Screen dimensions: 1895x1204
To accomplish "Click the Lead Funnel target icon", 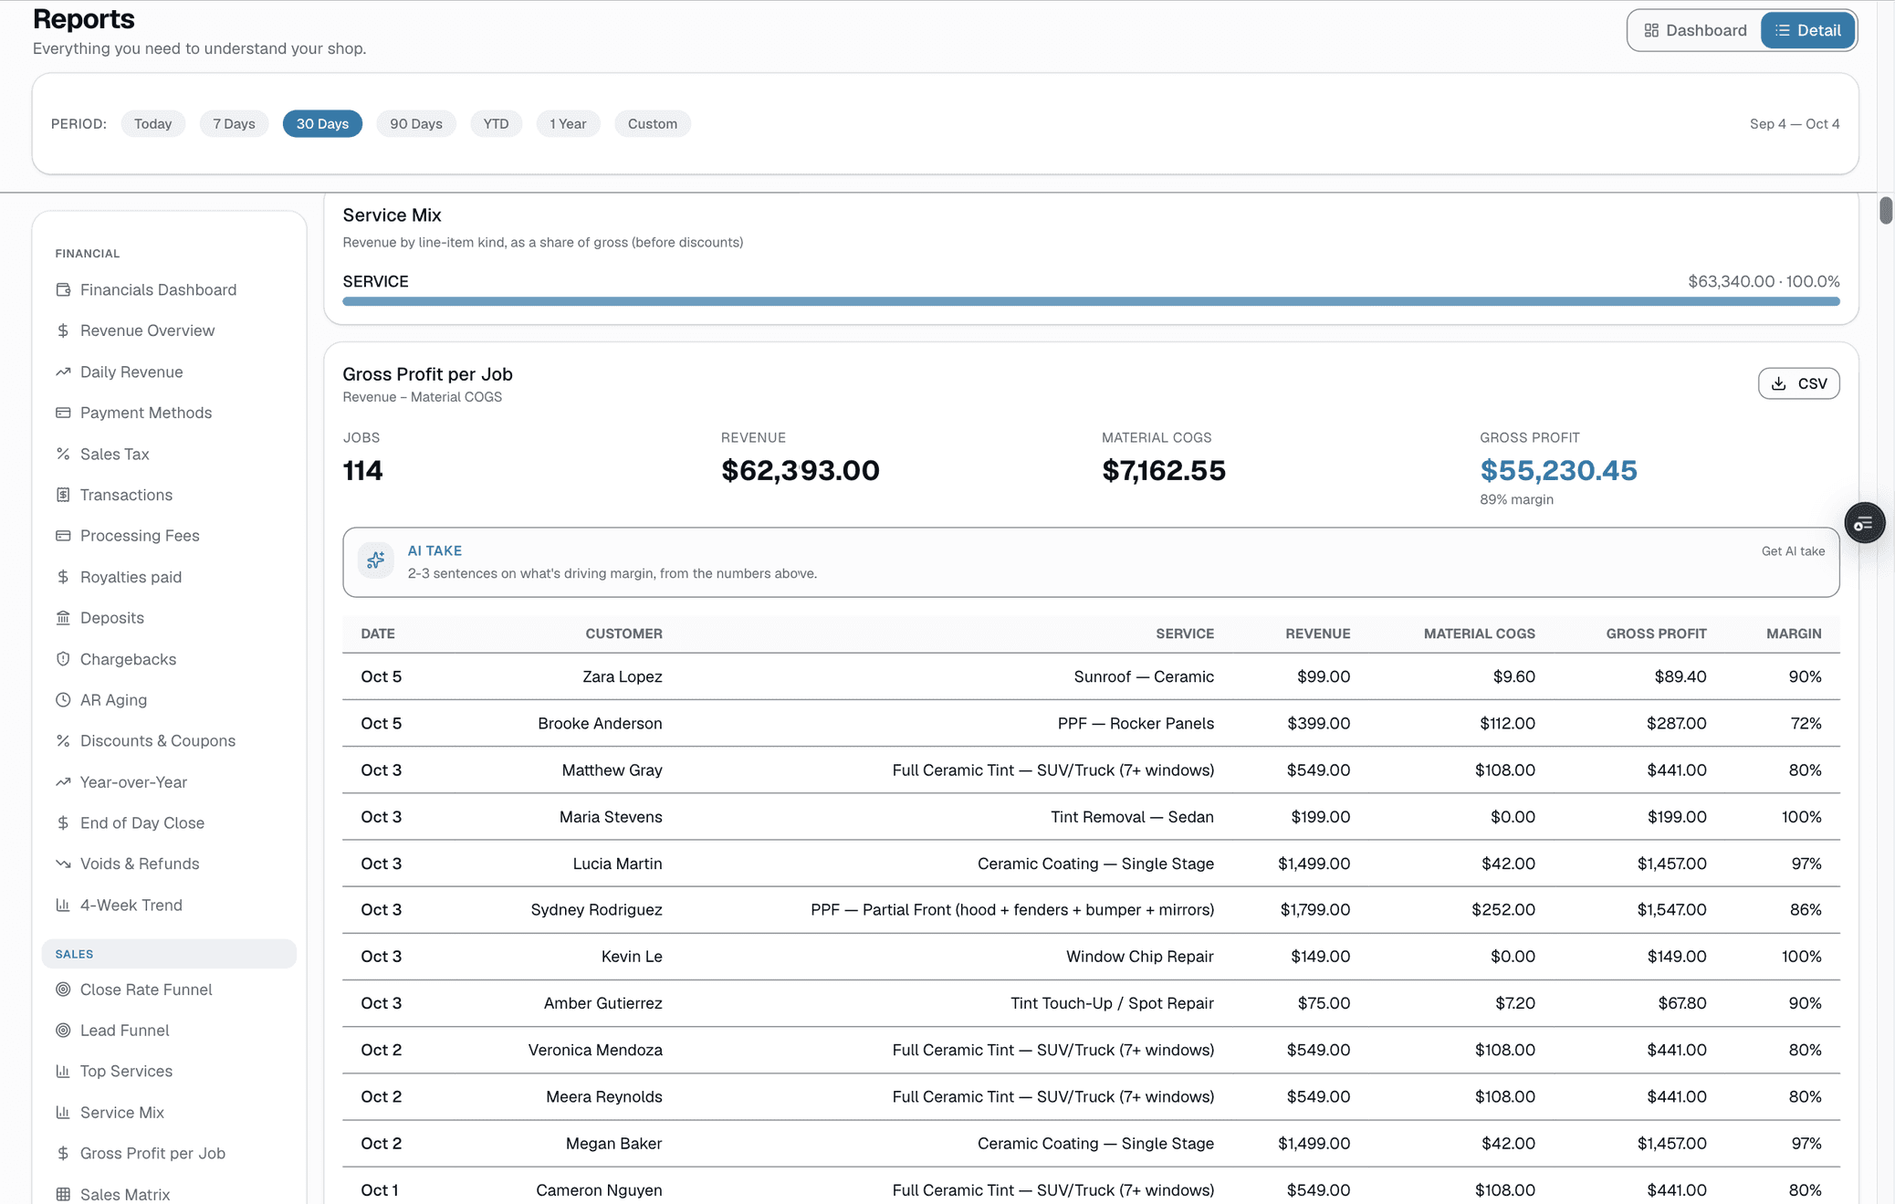I will (63, 1031).
